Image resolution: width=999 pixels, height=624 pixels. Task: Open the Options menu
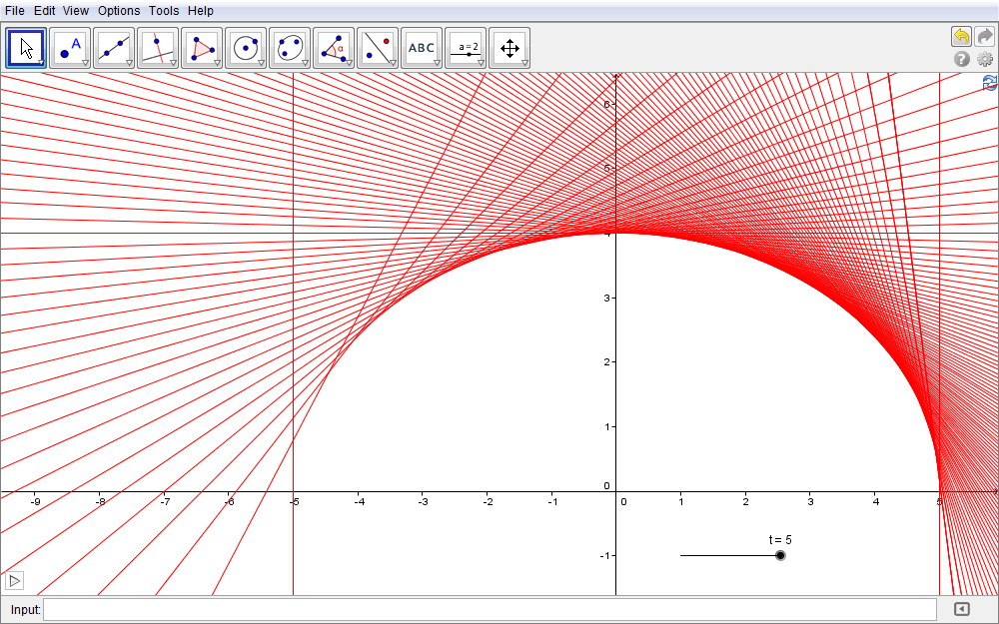119,11
